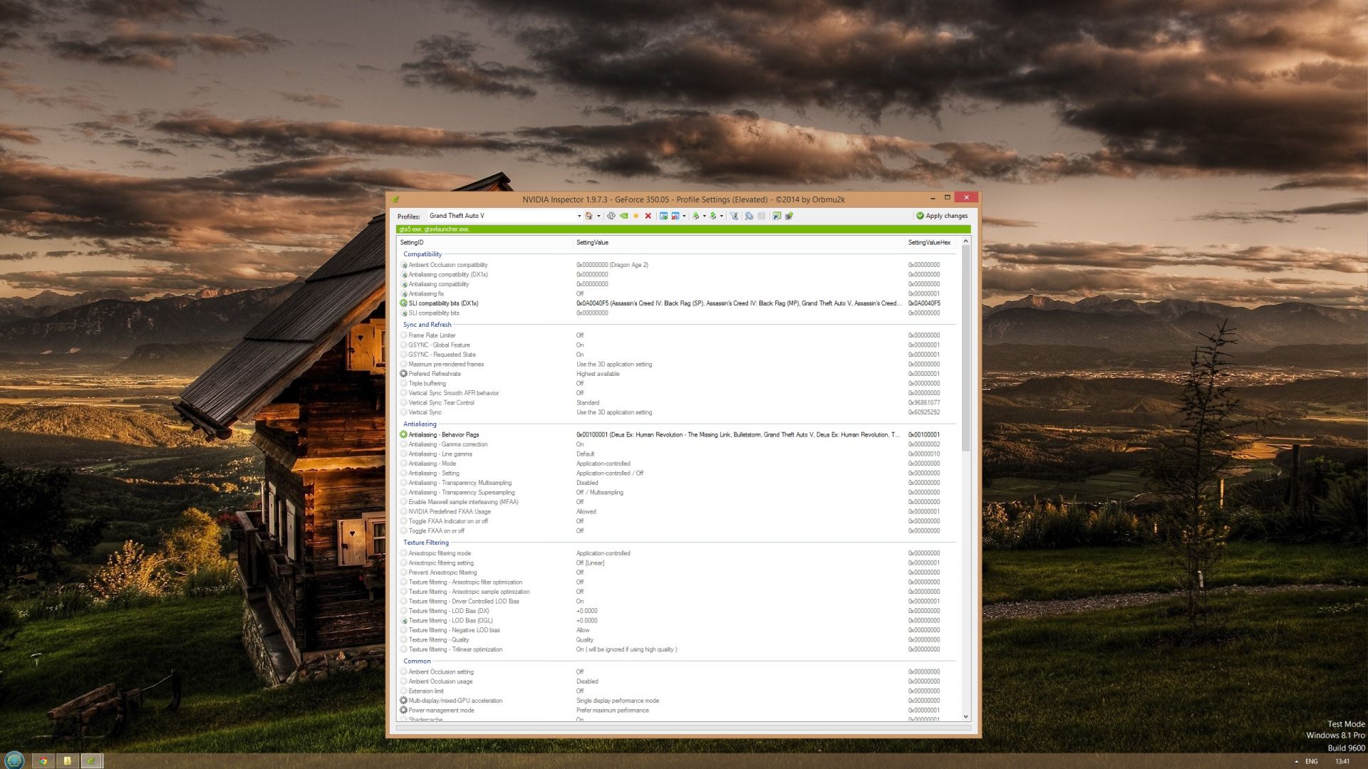Click the home profile icon in toolbar
1368x769 pixels.
(589, 216)
